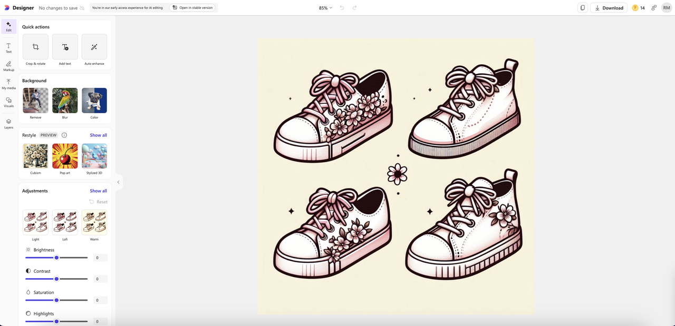Choose the Remove background option
The height and width of the screenshot is (326, 675).
35,101
